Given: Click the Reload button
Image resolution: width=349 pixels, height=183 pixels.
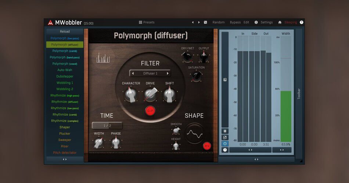Looking at the screenshot, I should (65, 31).
